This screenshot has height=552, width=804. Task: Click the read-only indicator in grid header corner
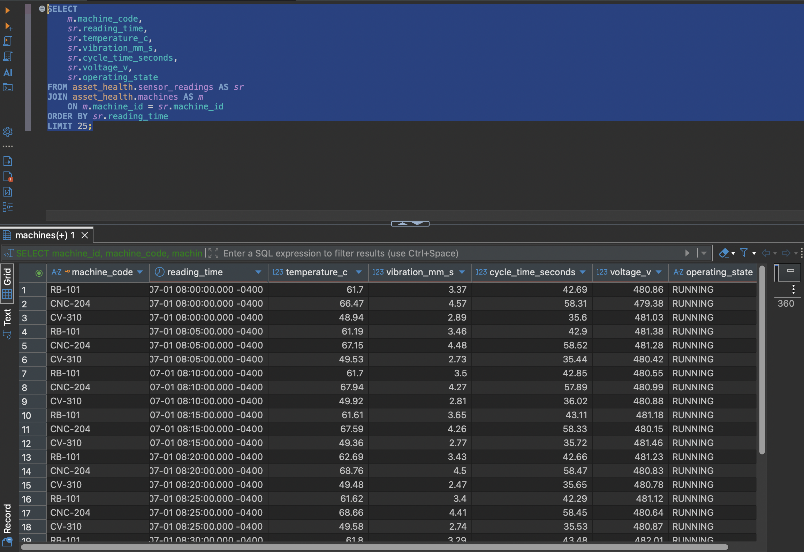point(39,273)
